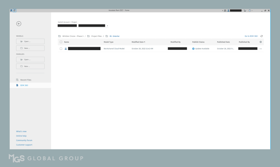The width and height of the screenshot is (280, 167).
Task: Click the Go to BIM 360 link
Action: pyautogui.click(x=251, y=36)
